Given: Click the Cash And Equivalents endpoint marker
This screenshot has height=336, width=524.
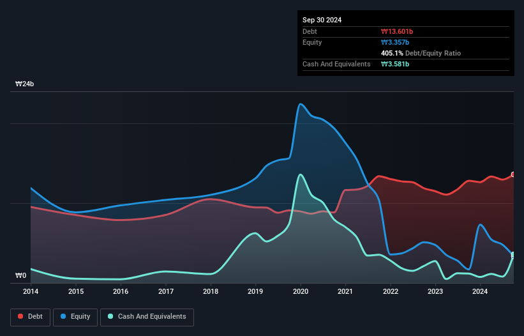Looking at the screenshot, I should (x=514, y=256).
